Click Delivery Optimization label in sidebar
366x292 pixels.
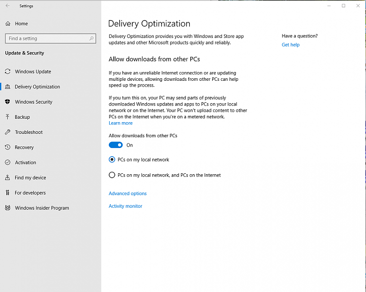[38, 87]
